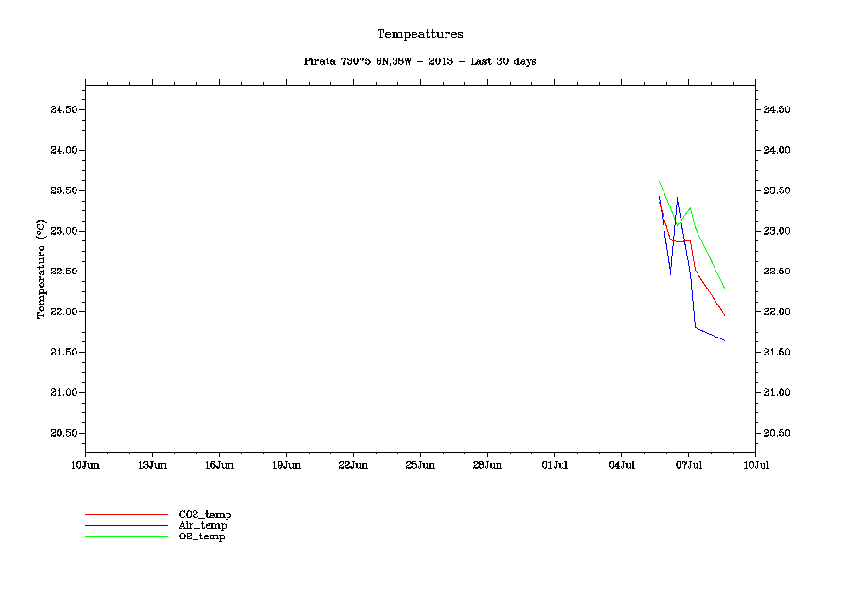Click the Air_temp legend label
This screenshot has height=594, width=841.
(203, 525)
